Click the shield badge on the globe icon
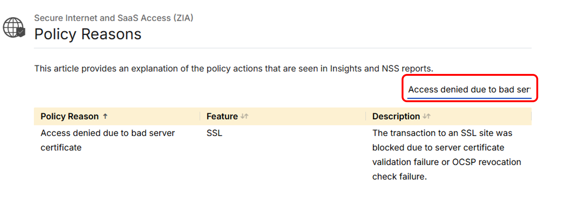This screenshot has width=565, height=201. [21, 33]
